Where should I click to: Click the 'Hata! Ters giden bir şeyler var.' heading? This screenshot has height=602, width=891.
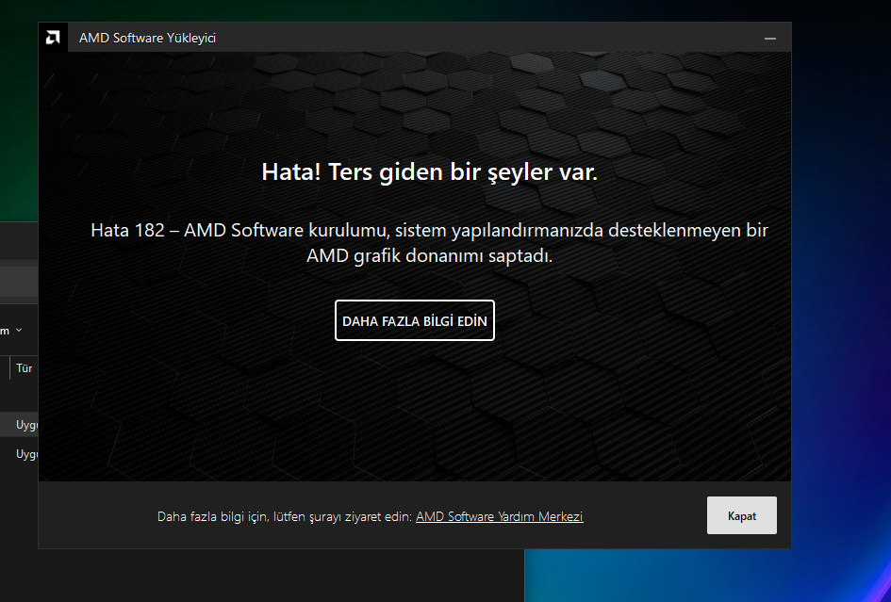click(x=430, y=171)
